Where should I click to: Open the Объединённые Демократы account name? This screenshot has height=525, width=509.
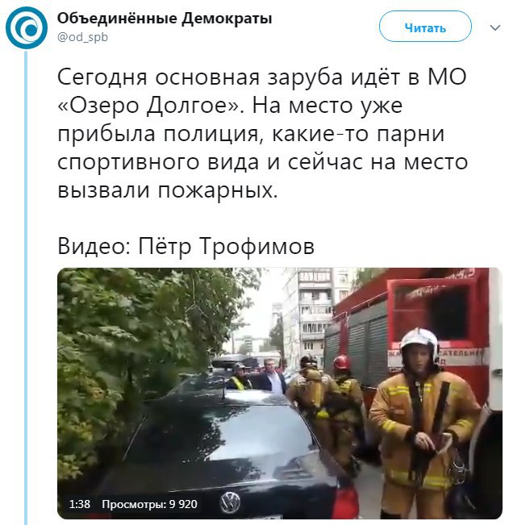tap(164, 18)
